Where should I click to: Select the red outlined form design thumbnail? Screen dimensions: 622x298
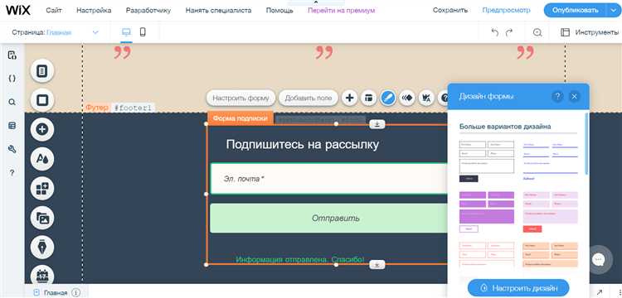click(486, 254)
